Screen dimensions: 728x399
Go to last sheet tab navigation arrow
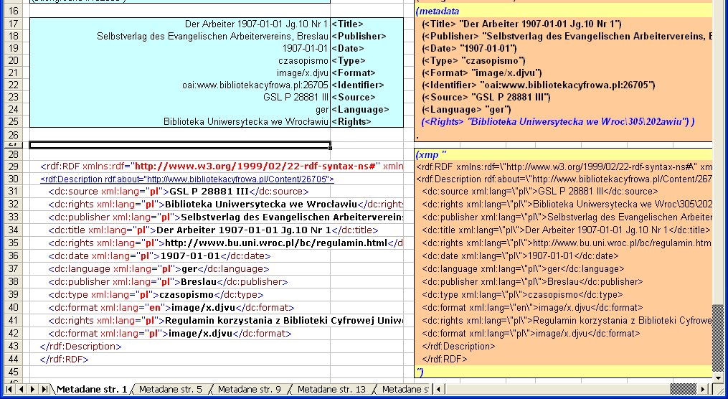44,389
